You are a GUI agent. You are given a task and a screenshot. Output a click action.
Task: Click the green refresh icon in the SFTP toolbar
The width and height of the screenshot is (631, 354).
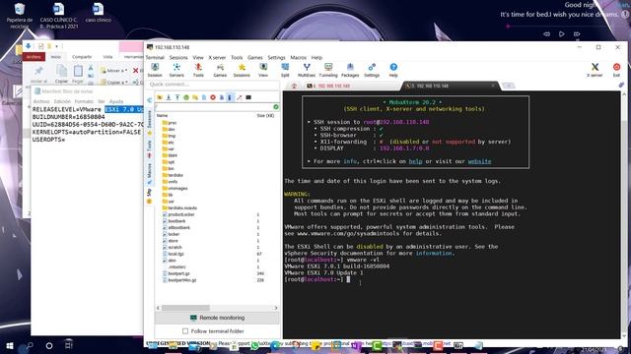[x=186, y=97]
